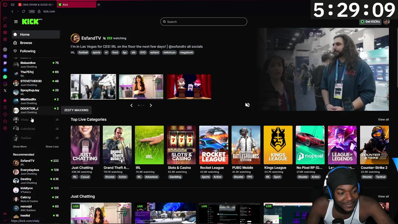Open a new browser tab
The image size is (398, 224).
pyautogui.click(x=99, y=5)
